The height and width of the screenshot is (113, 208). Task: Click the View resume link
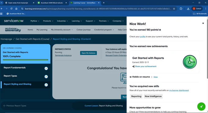[x=155, y=77]
